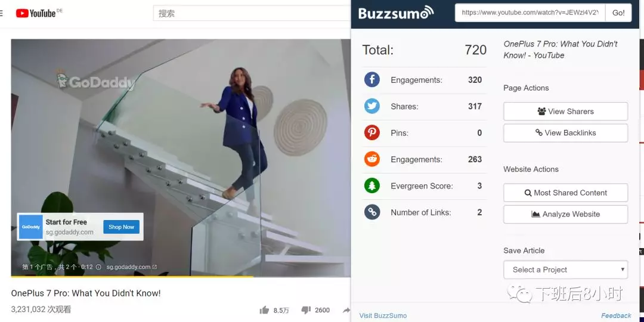Image resolution: width=644 pixels, height=322 pixels.
Task: Click the yellow ad progress bar
Action: pos(132,277)
